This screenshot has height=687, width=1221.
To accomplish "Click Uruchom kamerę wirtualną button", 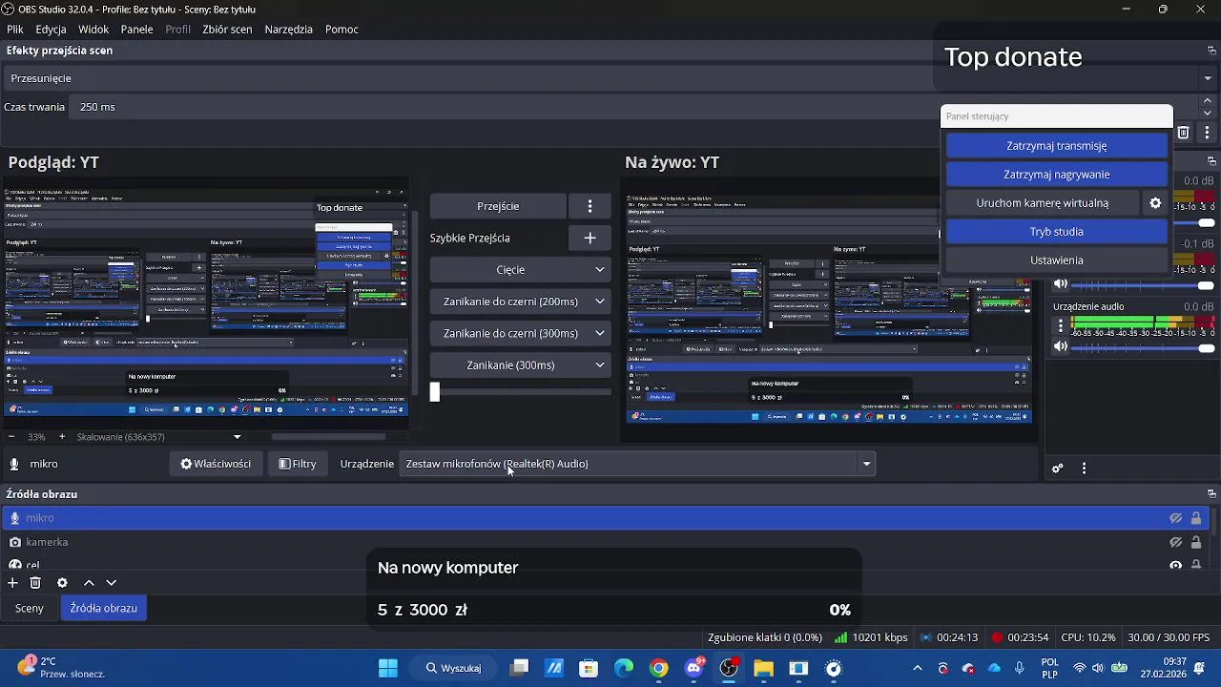I will (x=1043, y=203).
